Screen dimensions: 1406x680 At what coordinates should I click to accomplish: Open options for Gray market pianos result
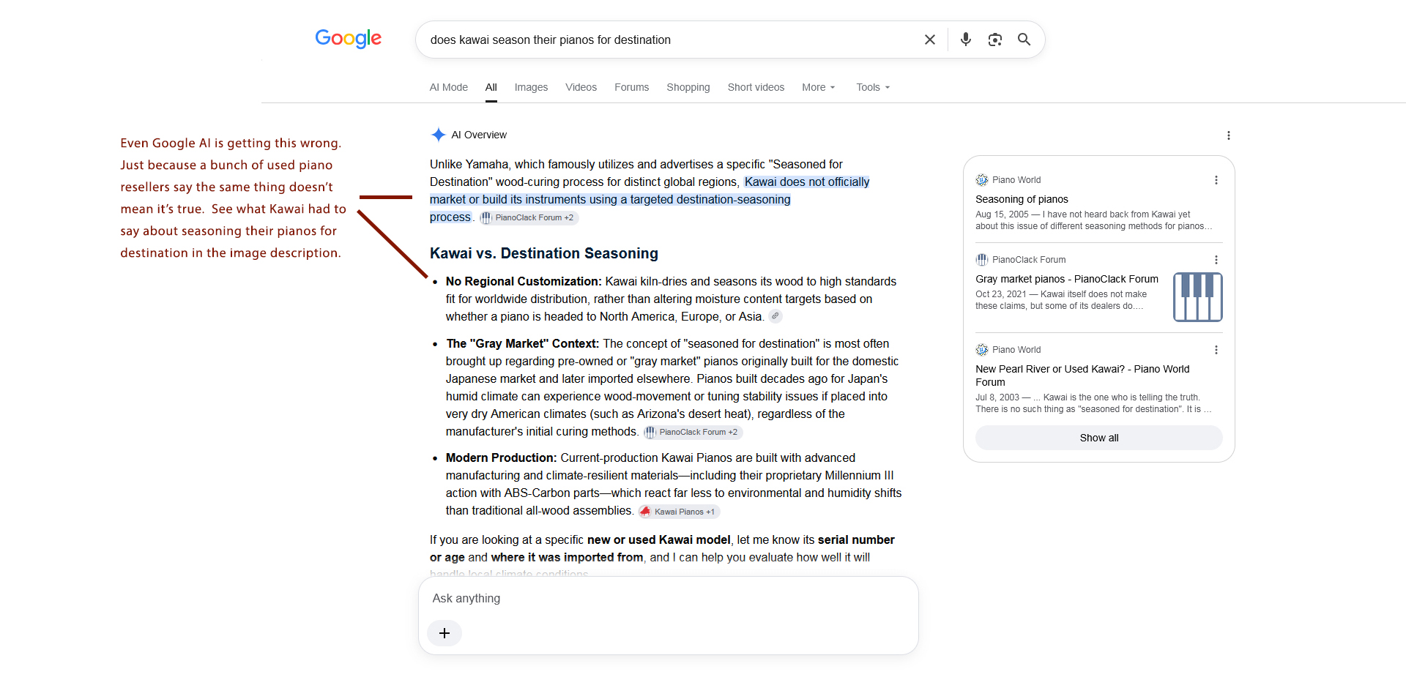click(1216, 260)
